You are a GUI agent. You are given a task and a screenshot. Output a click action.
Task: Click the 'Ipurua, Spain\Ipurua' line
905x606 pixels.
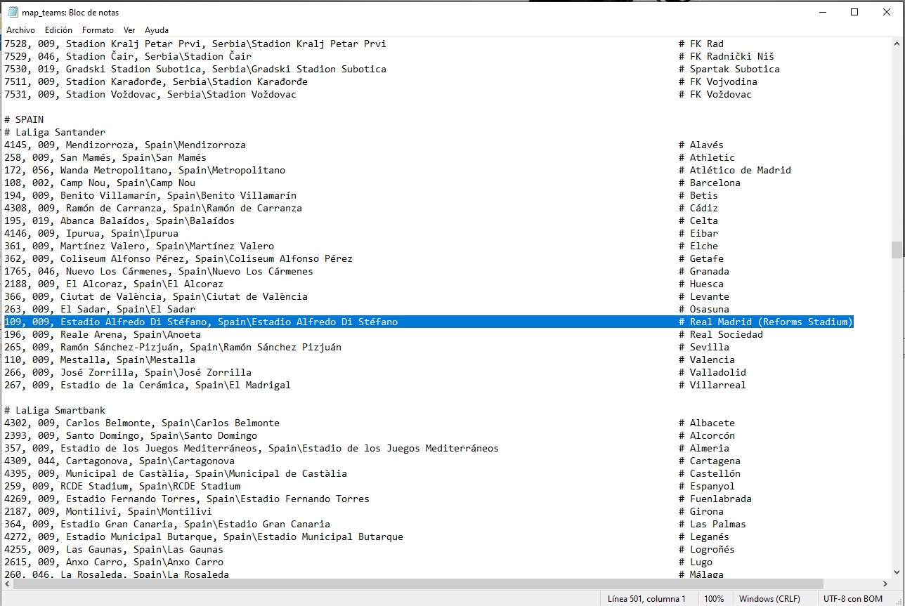pos(91,233)
